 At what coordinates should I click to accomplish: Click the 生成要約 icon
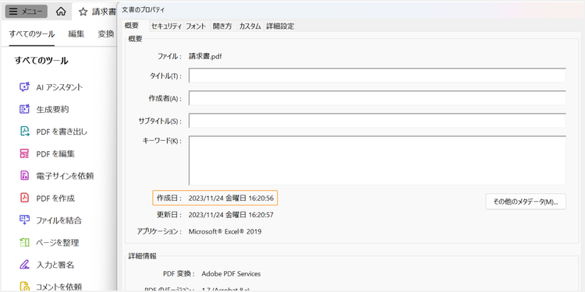pos(24,110)
